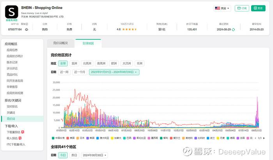Toggle the 日本 legend swatch
The width and height of the screenshot is (273, 160).
tap(78, 138)
